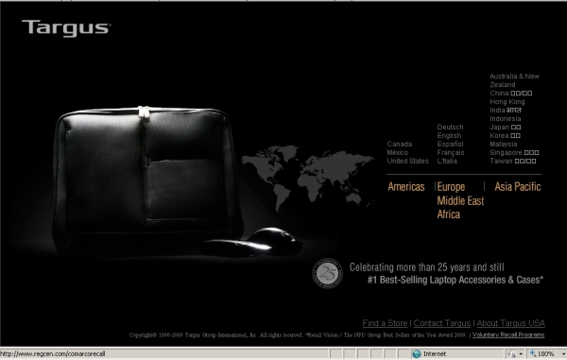Choose United States country link
Image resolution: width=567 pixels, height=360 pixels.
click(407, 161)
